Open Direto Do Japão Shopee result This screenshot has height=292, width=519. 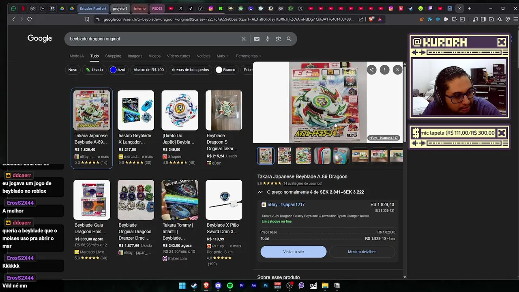pyautogui.click(x=180, y=128)
